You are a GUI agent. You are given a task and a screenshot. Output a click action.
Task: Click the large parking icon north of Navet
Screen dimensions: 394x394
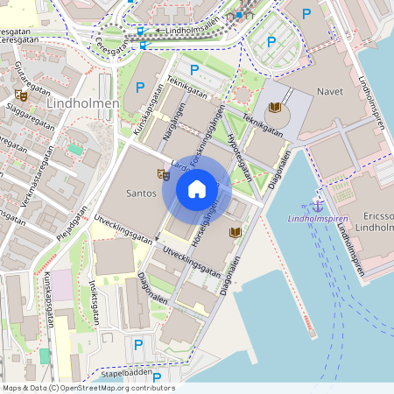[x=306, y=14]
